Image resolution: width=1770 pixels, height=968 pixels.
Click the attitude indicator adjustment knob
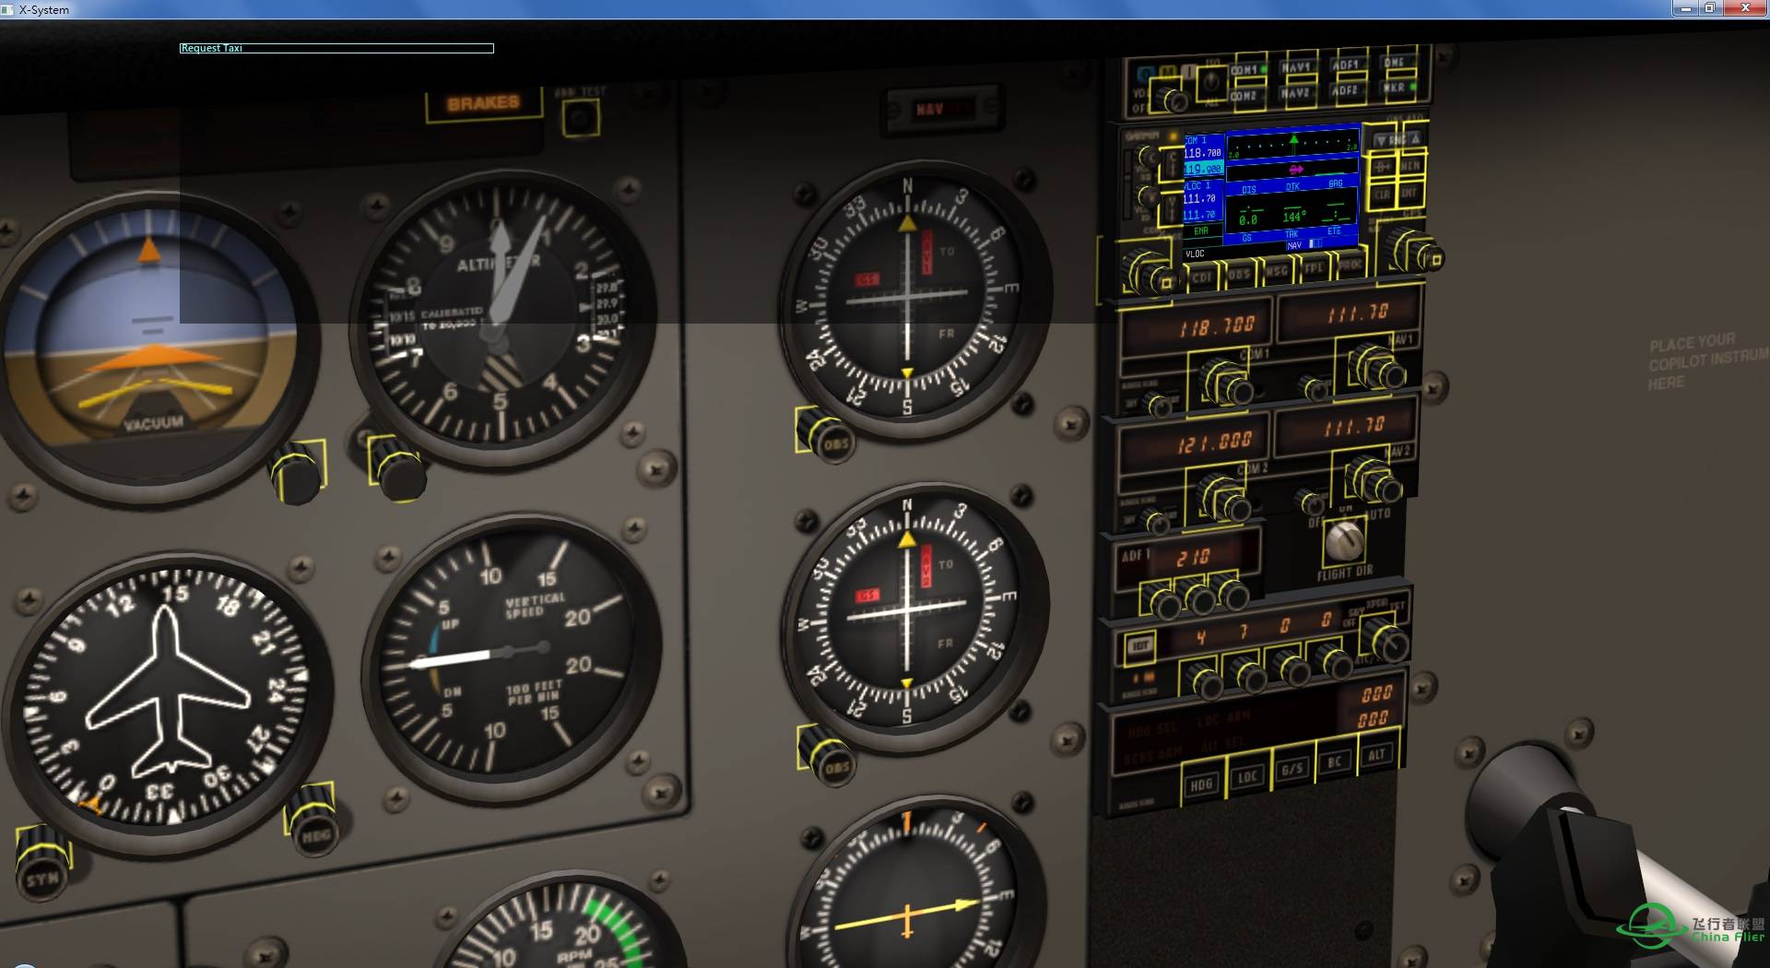pyautogui.click(x=298, y=472)
